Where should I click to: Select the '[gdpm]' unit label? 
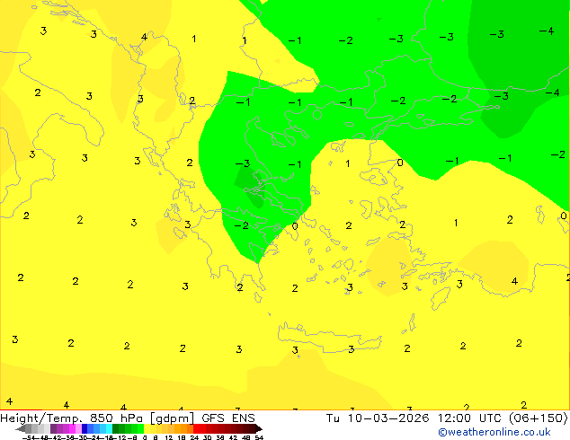coord(172,418)
